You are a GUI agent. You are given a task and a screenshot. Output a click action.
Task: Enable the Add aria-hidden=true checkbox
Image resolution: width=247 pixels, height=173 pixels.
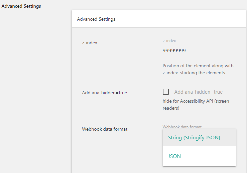click(x=166, y=92)
